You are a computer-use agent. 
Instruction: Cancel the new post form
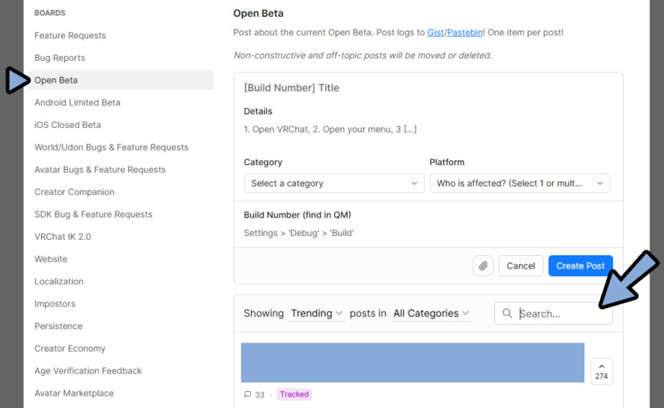click(520, 266)
